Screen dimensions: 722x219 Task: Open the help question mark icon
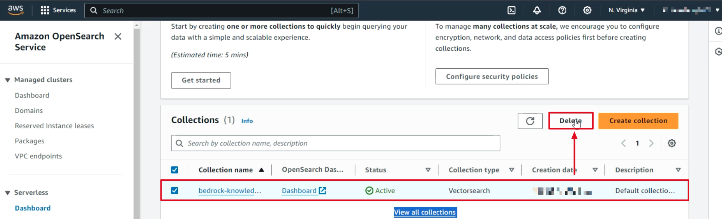[562, 10]
